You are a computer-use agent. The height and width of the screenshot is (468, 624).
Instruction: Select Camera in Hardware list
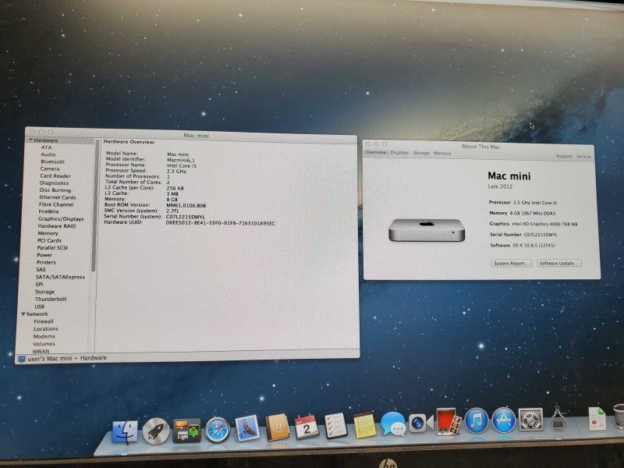pyautogui.click(x=50, y=168)
